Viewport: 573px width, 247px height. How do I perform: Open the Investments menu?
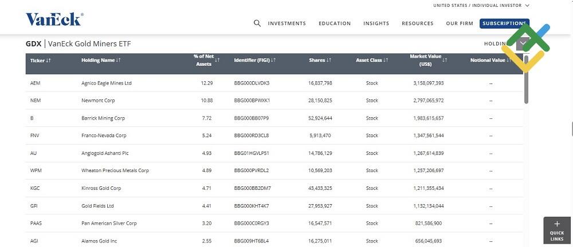click(287, 23)
